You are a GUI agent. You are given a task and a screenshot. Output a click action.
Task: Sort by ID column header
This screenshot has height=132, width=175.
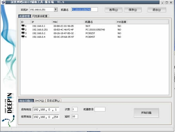click(26, 22)
